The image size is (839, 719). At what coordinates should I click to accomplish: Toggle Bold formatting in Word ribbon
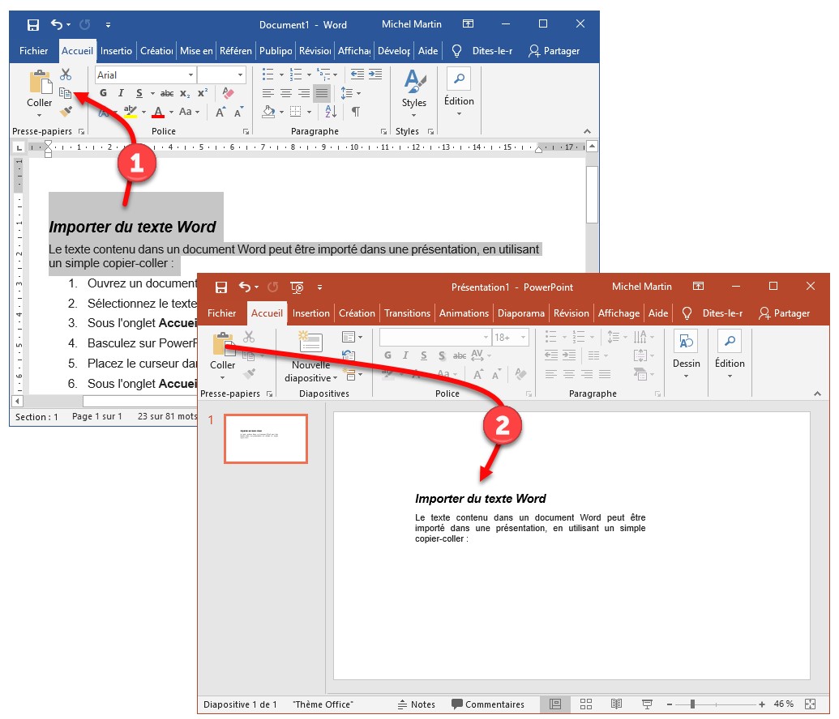(104, 93)
